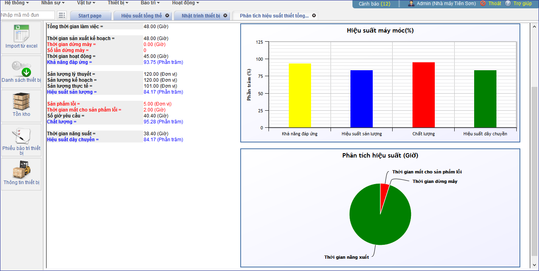The height and width of the screenshot is (271, 539).
Task: Close the Phân tích hiệu suất thiết tab
Action: pos(314,15)
